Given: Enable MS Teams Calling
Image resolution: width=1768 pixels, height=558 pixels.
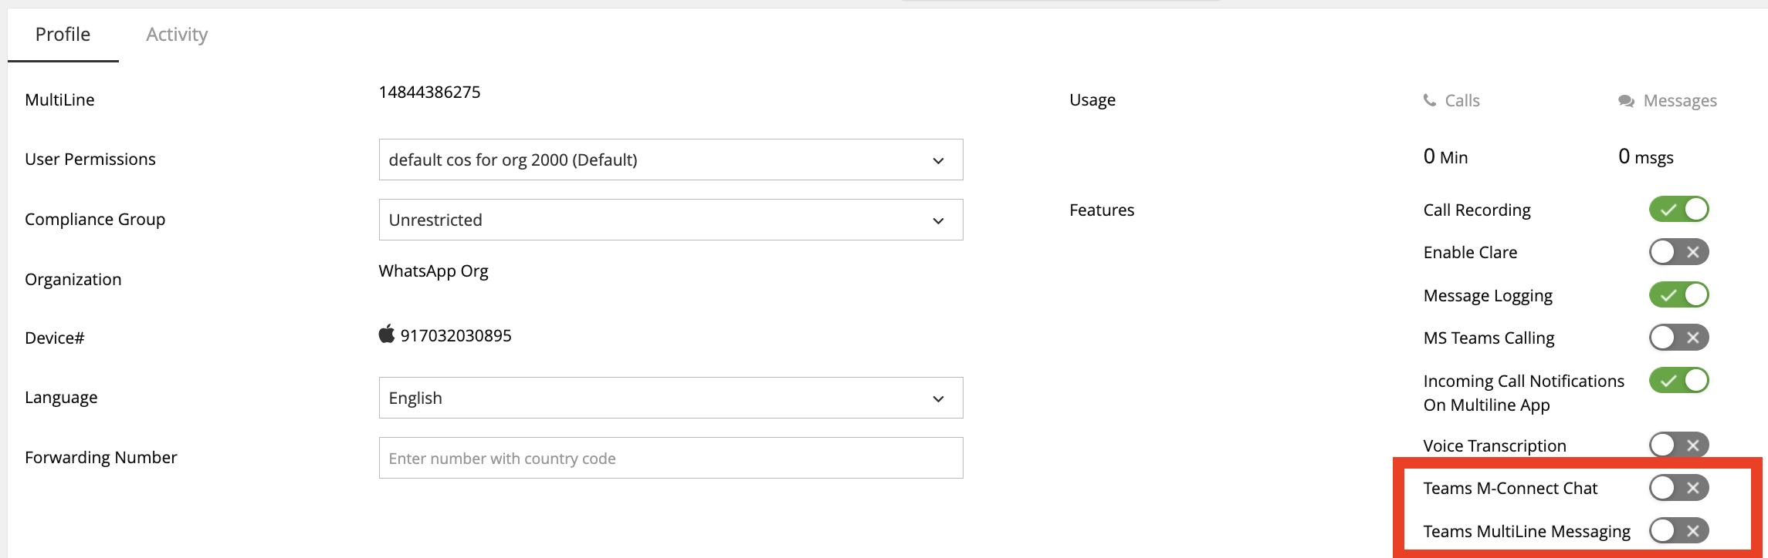Looking at the screenshot, I should click(x=1678, y=338).
